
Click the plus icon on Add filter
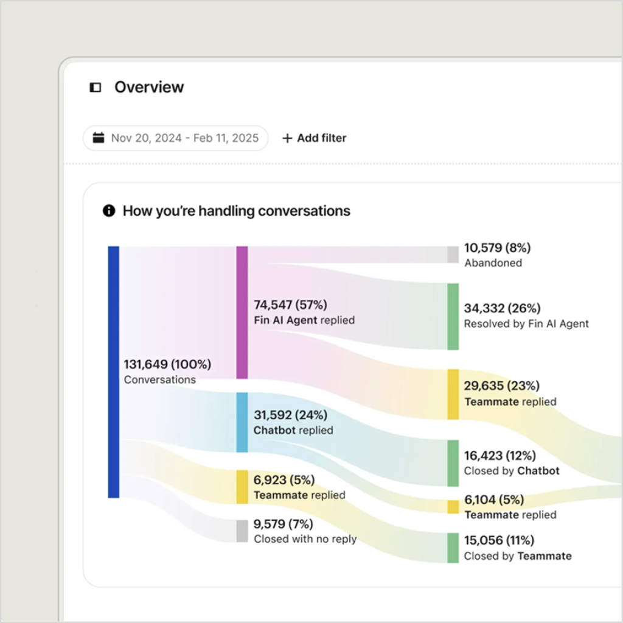click(287, 138)
